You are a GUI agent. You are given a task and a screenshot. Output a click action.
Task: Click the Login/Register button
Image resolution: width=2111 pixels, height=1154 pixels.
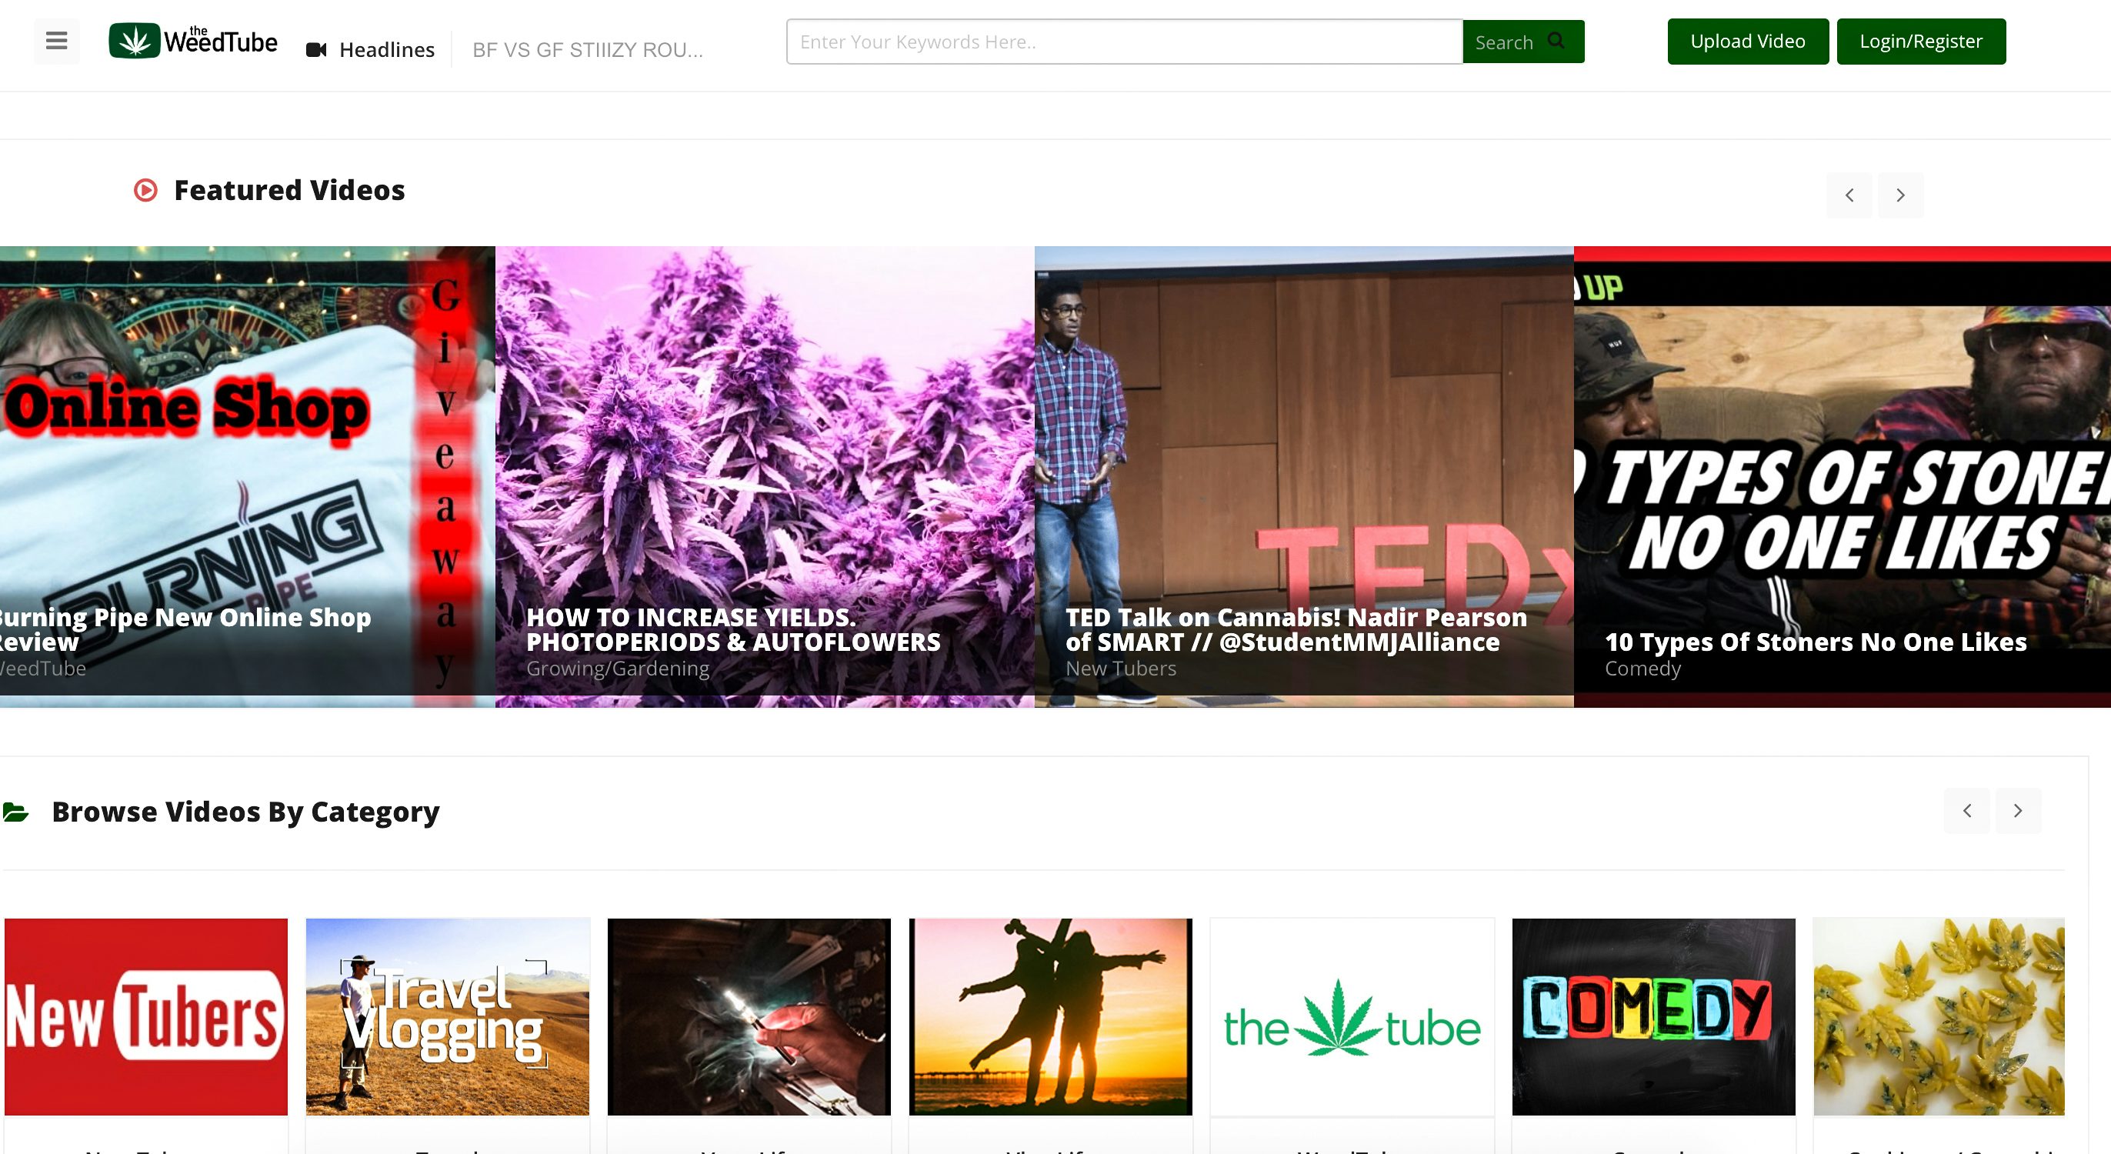pyautogui.click(x=1921, y=40)
